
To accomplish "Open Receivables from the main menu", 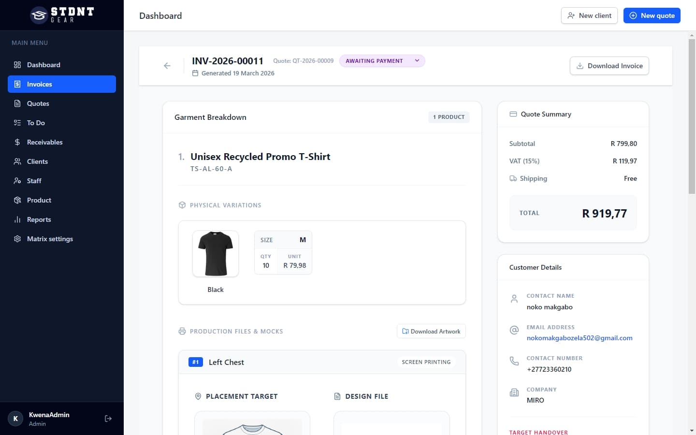I will click(62, 142).
